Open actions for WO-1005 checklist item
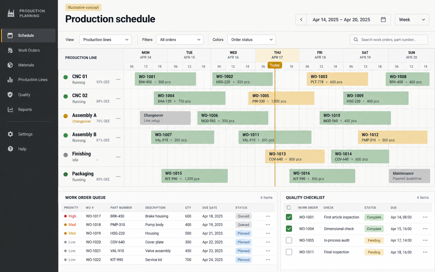The height and width of the screenshot is (272, 435). pos(425,240)
